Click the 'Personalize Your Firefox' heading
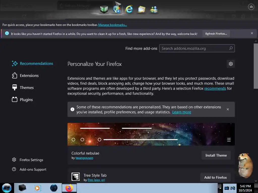The width and height of the screenshot is (258, 193). pos(95,64)
